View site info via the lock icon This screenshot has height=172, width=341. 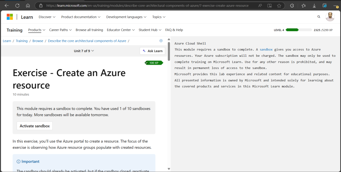click(x=41, y=6)
